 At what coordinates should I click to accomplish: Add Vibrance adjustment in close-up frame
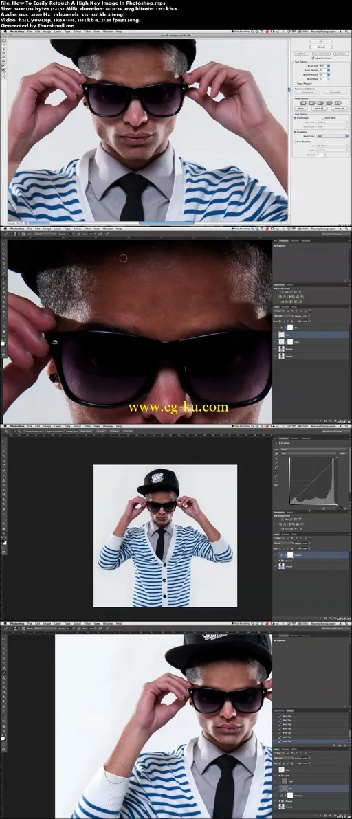(x=300, y=292)
